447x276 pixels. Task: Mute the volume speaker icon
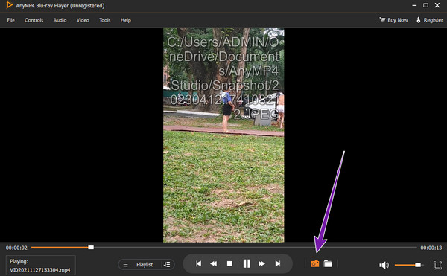[384, 265]
